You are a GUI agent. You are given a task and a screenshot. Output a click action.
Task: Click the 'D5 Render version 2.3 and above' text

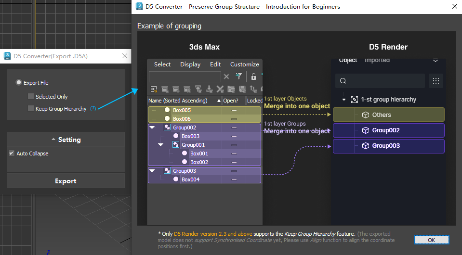[x=213, y=234]
